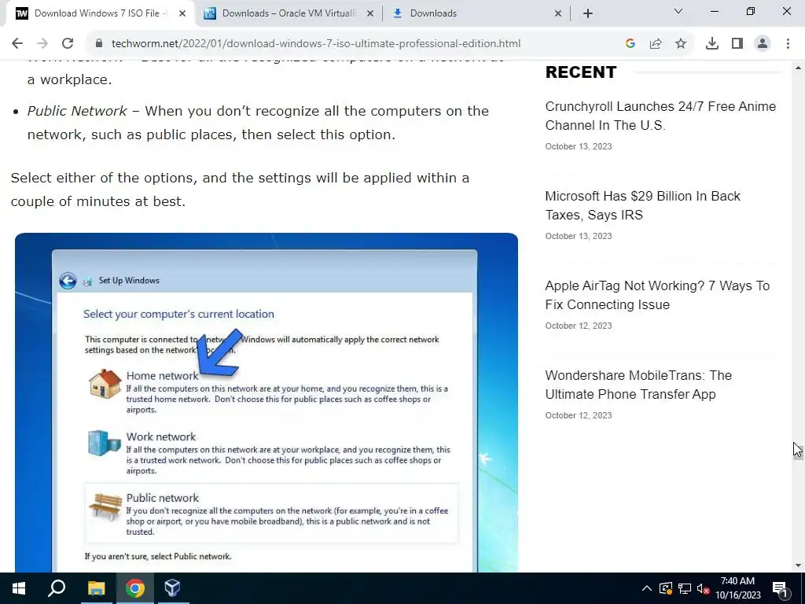Toggle the Chrome side panel

[x=737, y=44]
